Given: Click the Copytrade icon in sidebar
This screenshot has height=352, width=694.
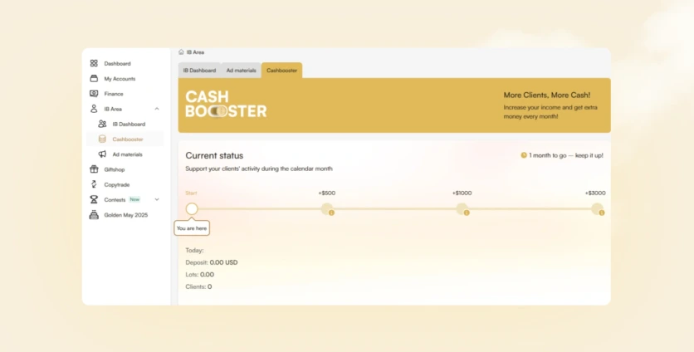Looking at the screenshot, I should click(94, 184).
